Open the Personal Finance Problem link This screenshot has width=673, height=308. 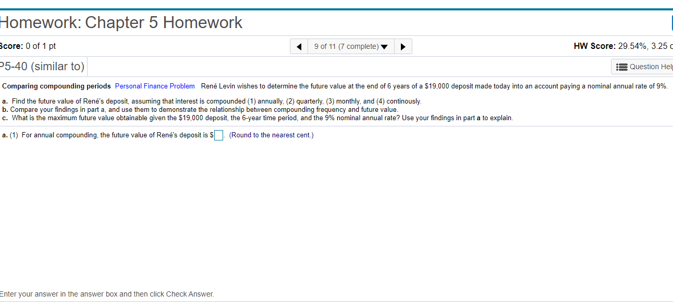(x=154, y=86)
